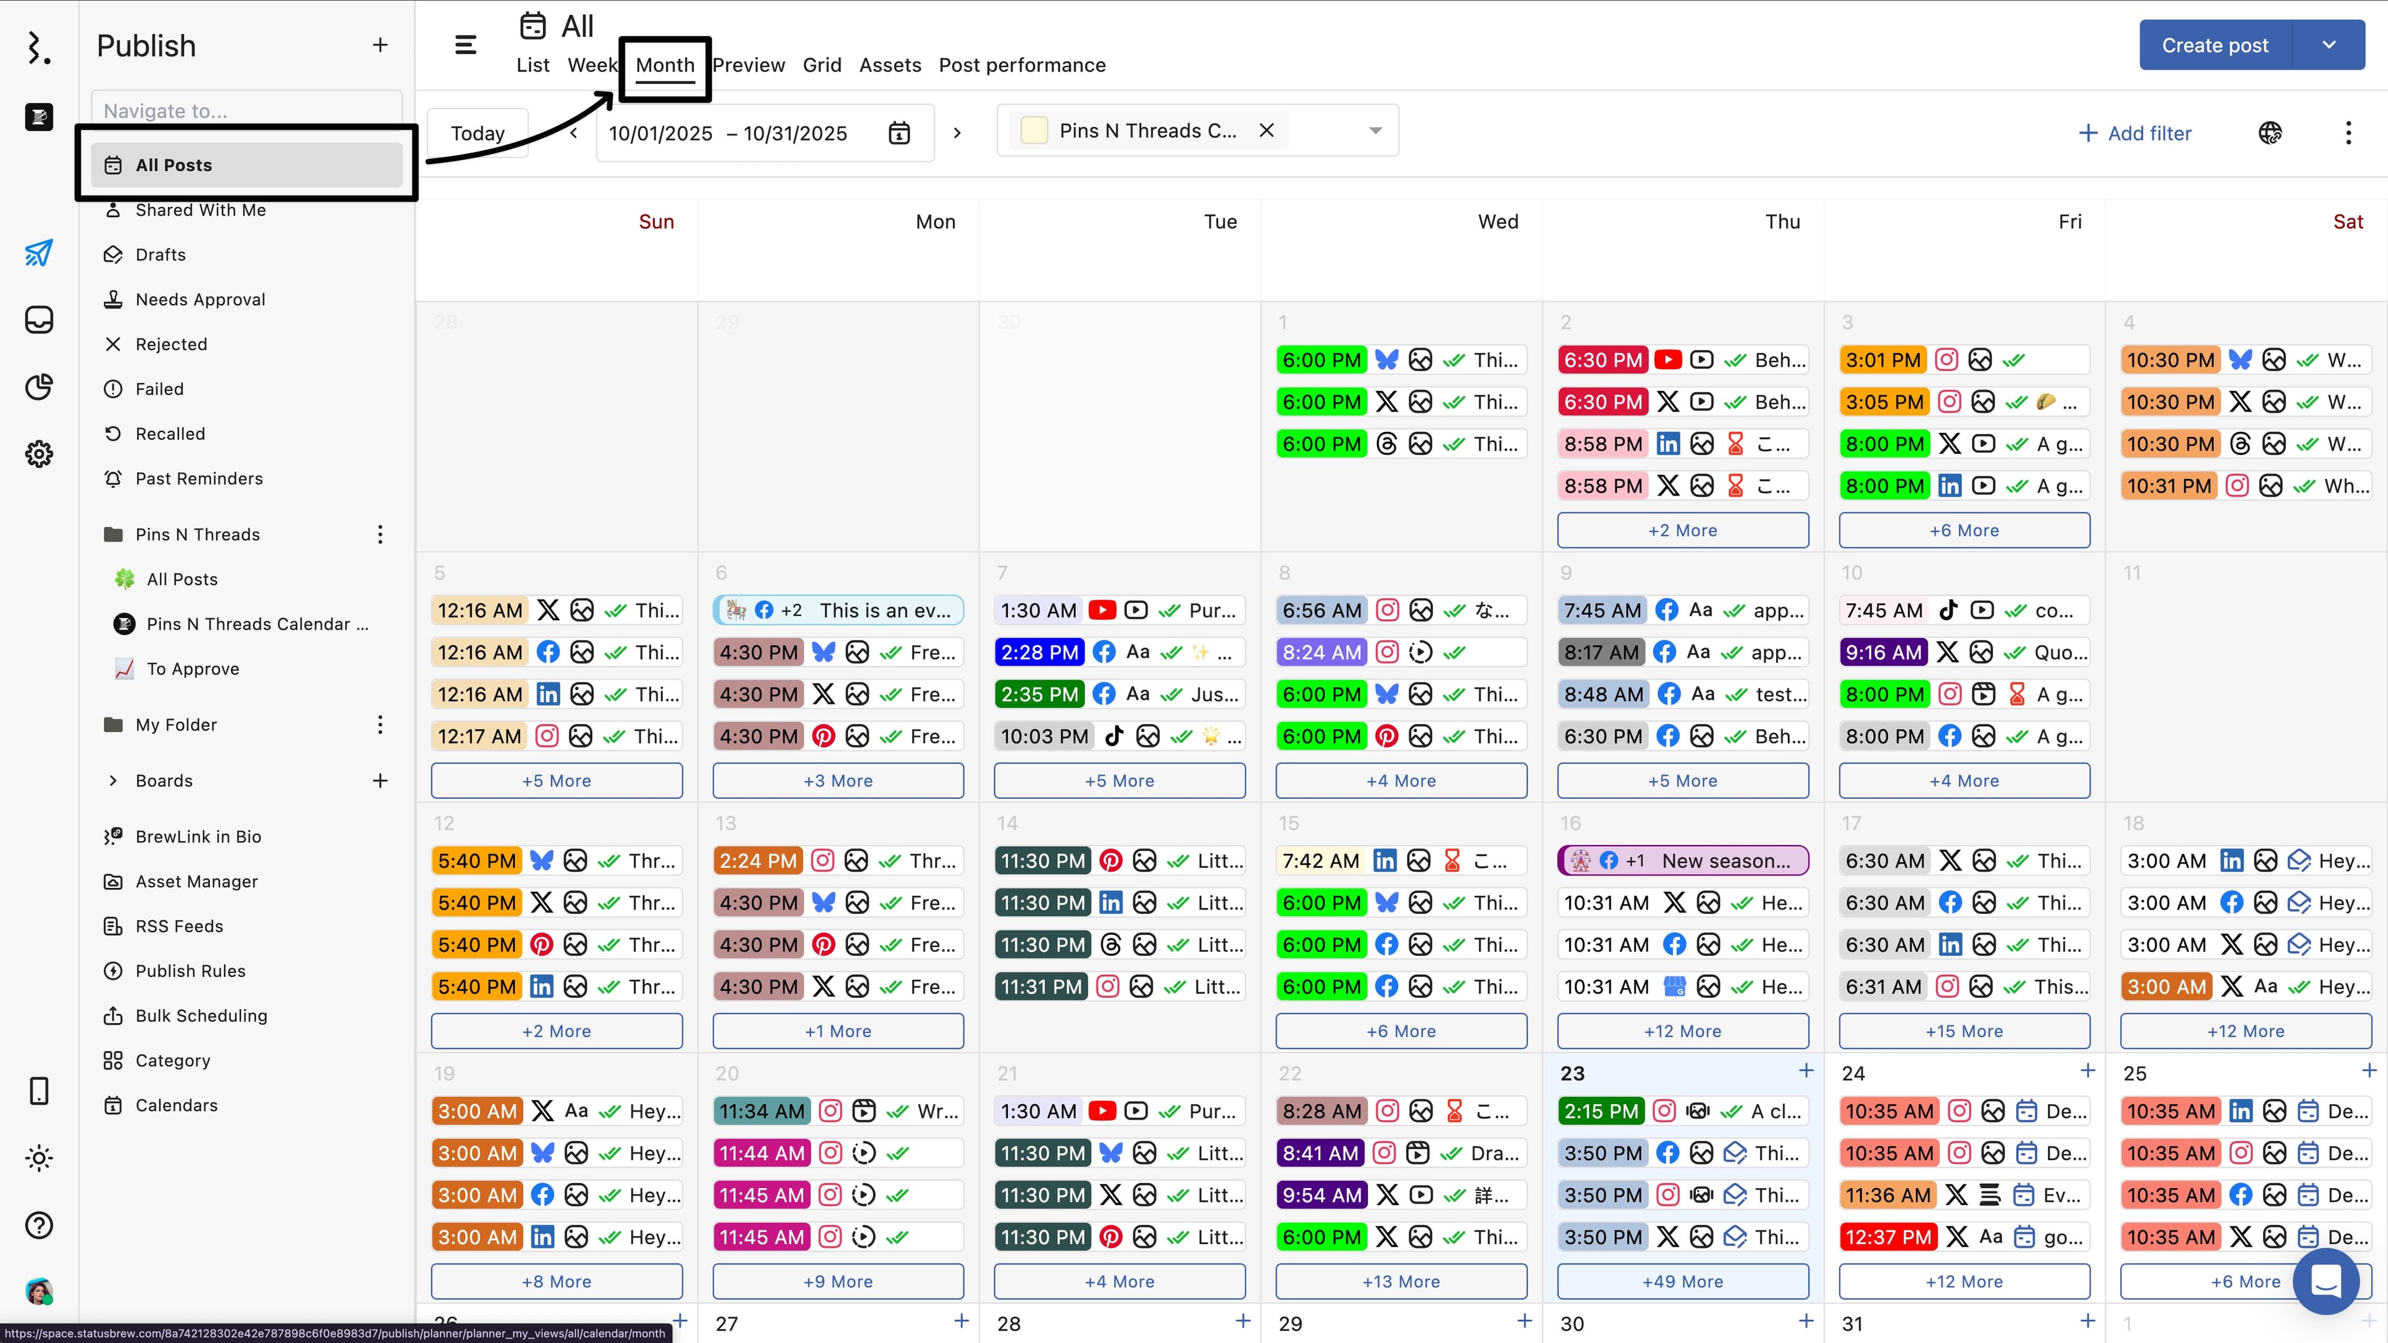
Task: Open the chat support bubble
Action: [2325, 1281]
